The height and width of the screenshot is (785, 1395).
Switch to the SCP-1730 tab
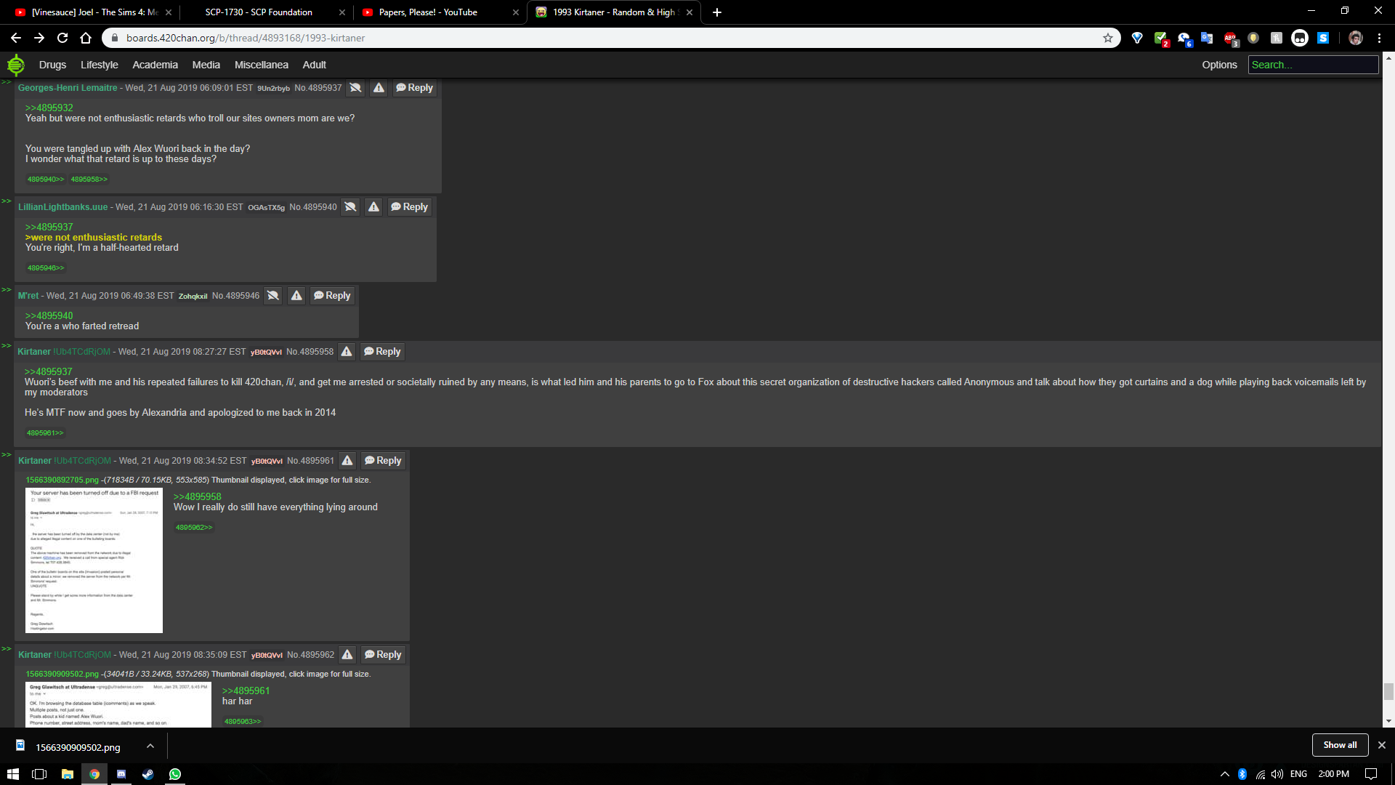pyautogui.click(x=259, y=12)
